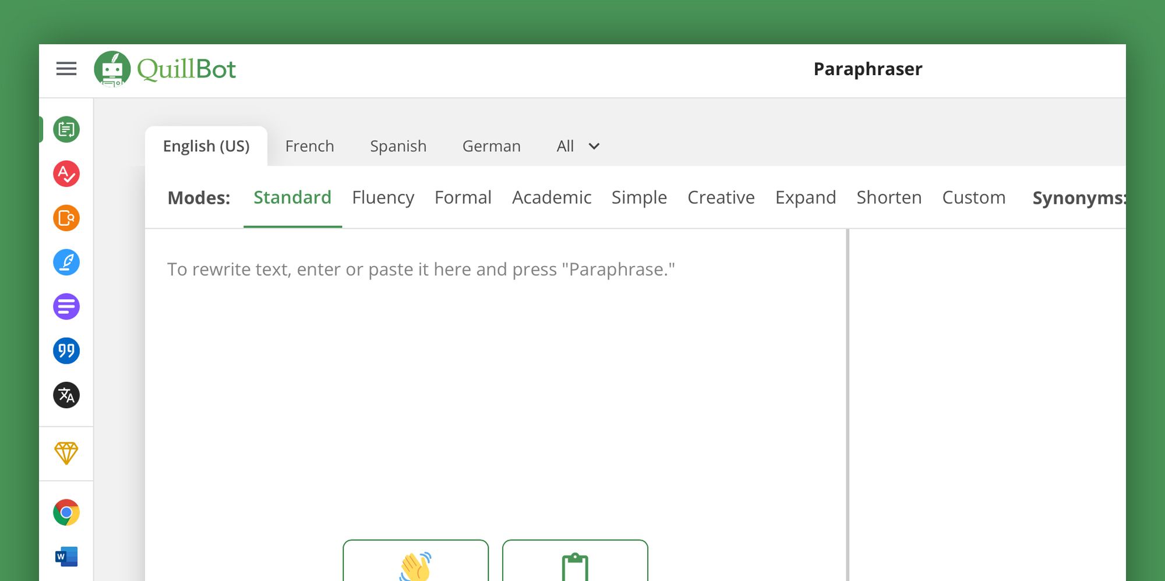The height and width of the screenshot is (581, 1165).
Task: Click the Paraphraser page title
Action: 868,69
